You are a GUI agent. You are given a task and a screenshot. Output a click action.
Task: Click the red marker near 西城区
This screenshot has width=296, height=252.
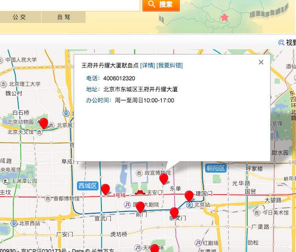pyautogui.click(x=106, y=189)
